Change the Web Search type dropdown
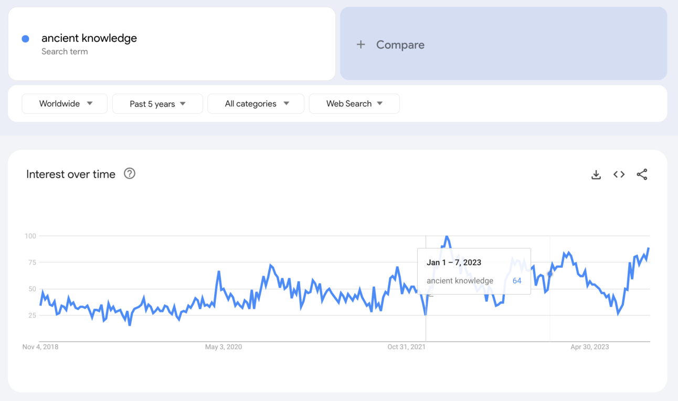Viewport: 678px width, 401px height. pyautogui.click(x=354, y=104)
